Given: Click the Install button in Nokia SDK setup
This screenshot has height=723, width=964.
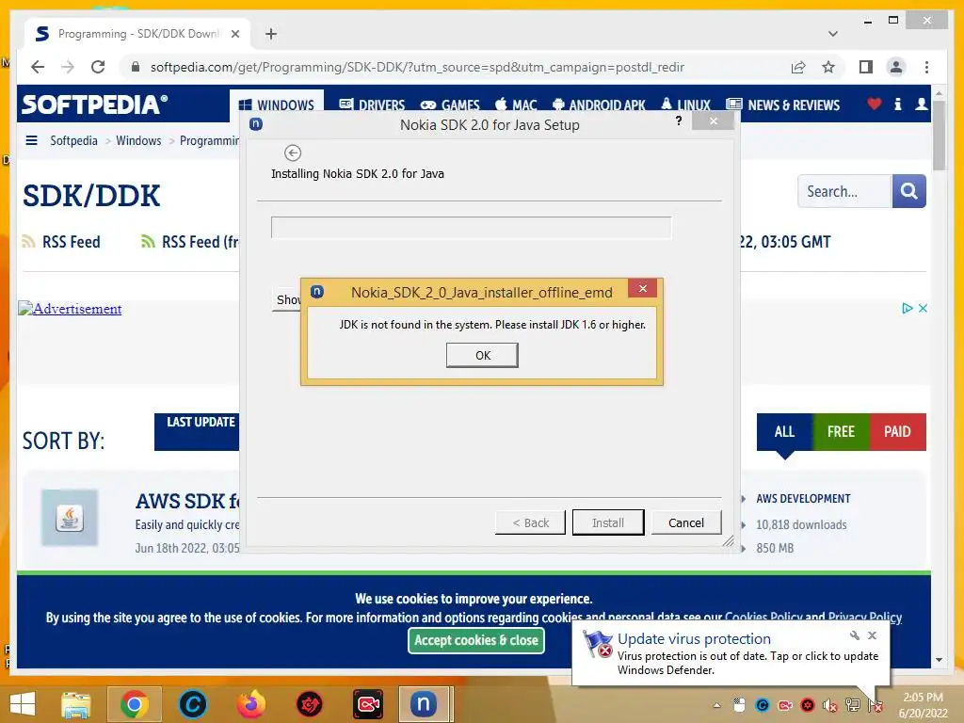Looking at the screenshot, I should tap(608, 522).
